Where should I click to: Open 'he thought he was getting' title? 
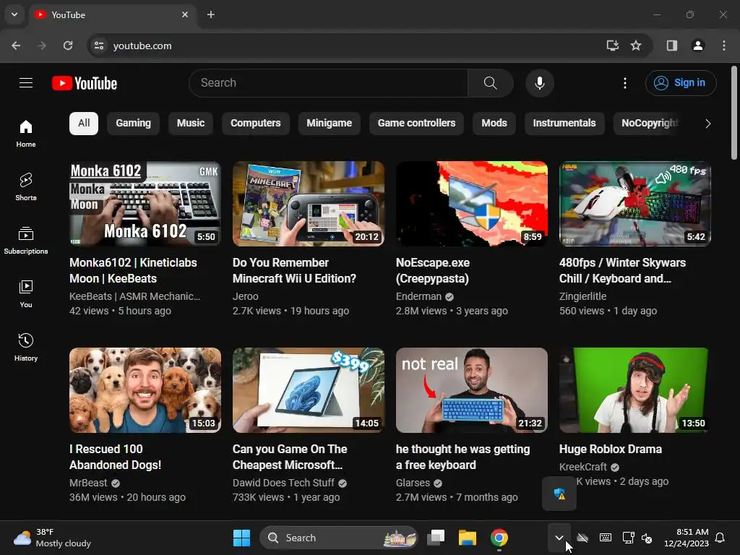click(x=463, y=457)
